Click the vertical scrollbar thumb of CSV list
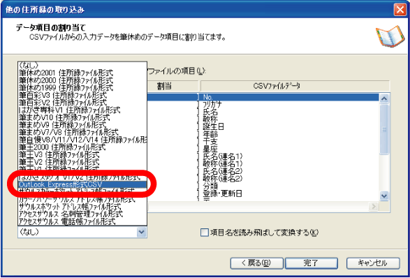The width and height of the screenshot is (410, 278). click(384, 129)
